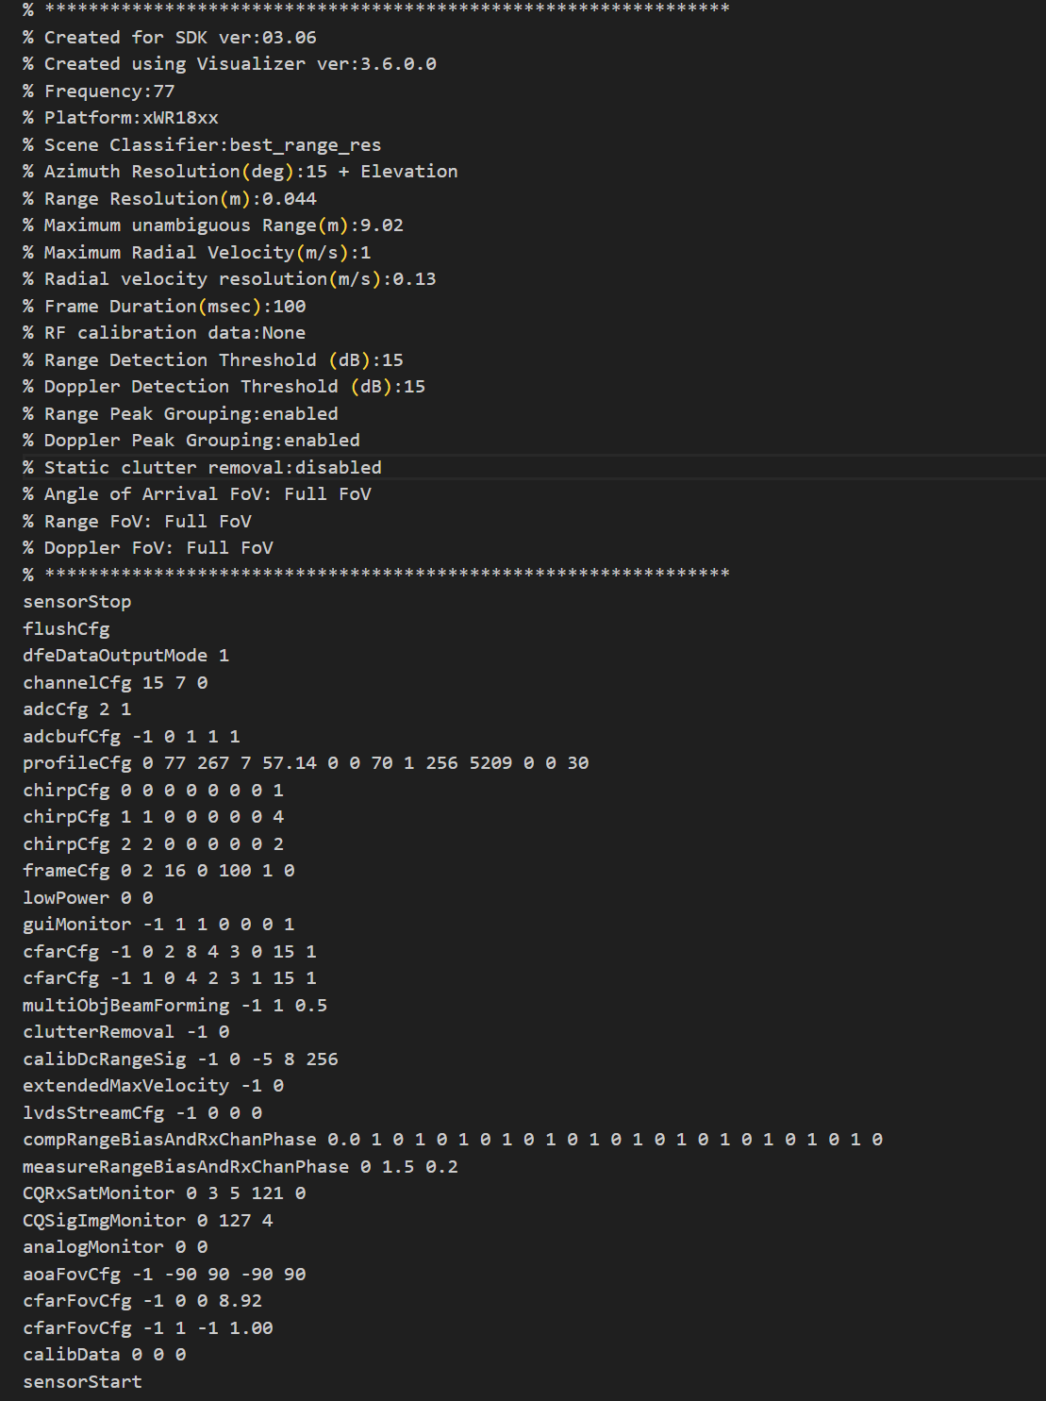Image resolution: width=1046 pixels, height=1401 pixels.
Task: Click the channelCfg 15 7 0 line
Action: click(115, 682)
